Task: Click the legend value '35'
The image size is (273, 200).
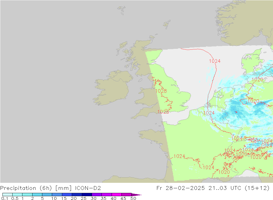Action: [x=103, y=198]
